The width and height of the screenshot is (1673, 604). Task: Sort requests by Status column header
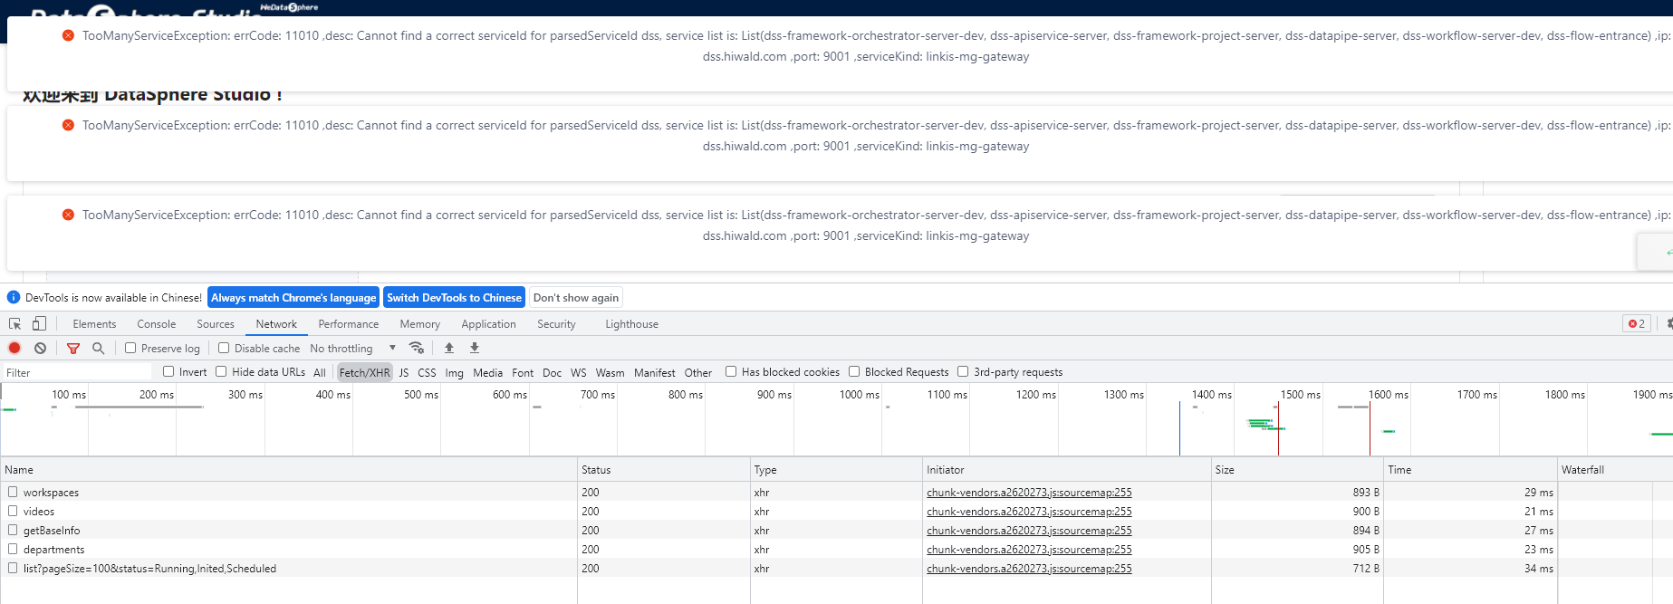tap(664, 469)
